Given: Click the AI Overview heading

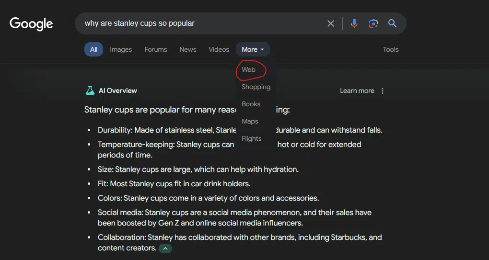Looking at the screenshot, I should (118, 90).
